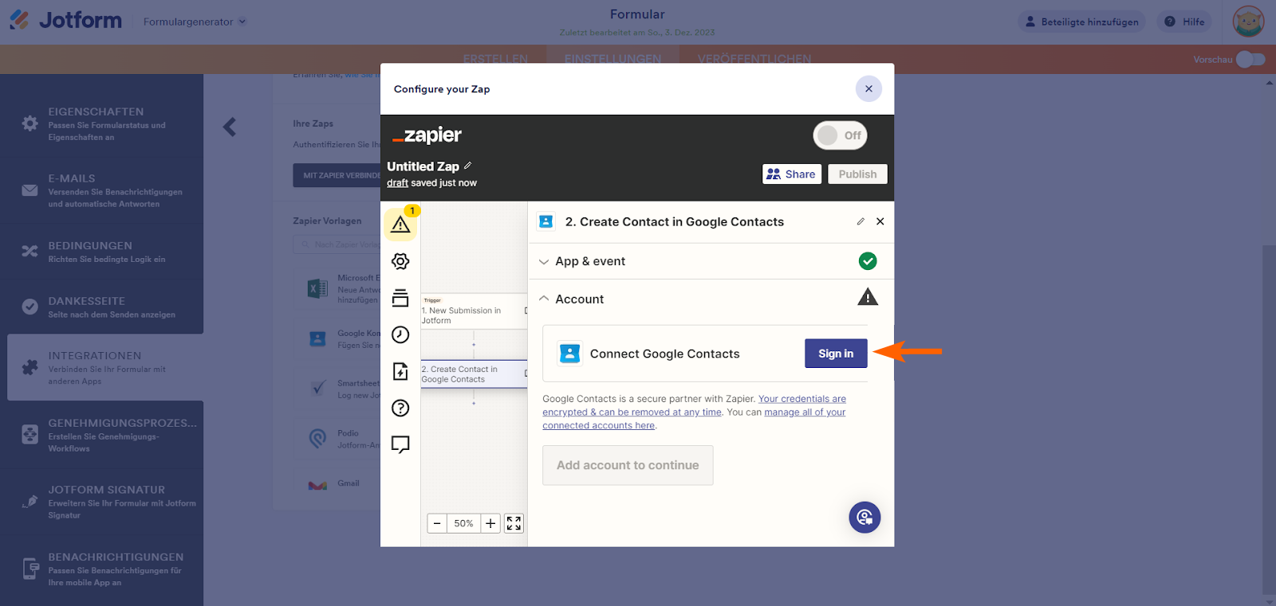Image resolution: width=1276 pixels, height=606 pixels.
Task: Click the Zapier logo
Action: point(427,135)
